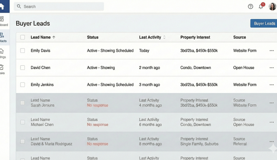Open the Contacts sidebar icon
This screenshot has width=277, height=160.
pyautogui.click(x=2, y=35)
